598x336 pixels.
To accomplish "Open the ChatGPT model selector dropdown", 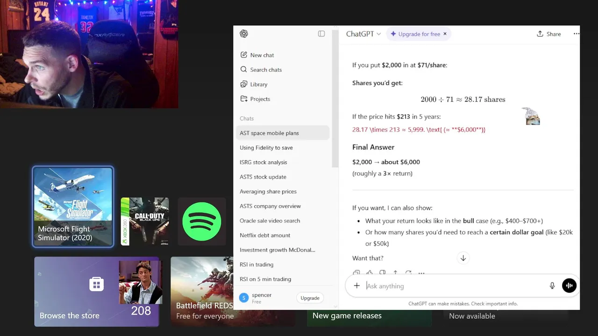I will tap(363, 34).
